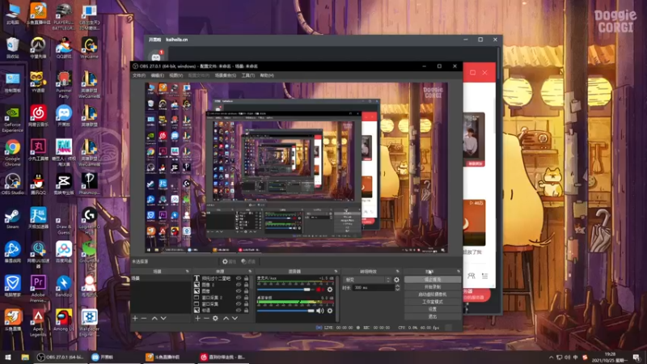Toggle lock on 窗口采集 2 source
647x364 pixels.
click(247, 298)
